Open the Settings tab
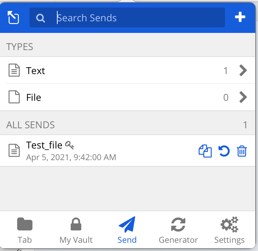 pyautogui.click(x=230, y=230)
